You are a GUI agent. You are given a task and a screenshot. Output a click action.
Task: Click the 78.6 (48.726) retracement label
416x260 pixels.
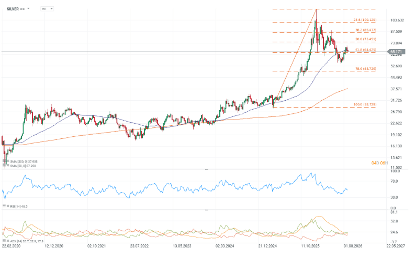pyautogui.click(x=366, y=69)
